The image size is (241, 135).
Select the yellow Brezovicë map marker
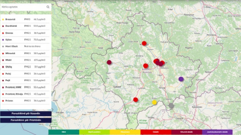[154, 102]
